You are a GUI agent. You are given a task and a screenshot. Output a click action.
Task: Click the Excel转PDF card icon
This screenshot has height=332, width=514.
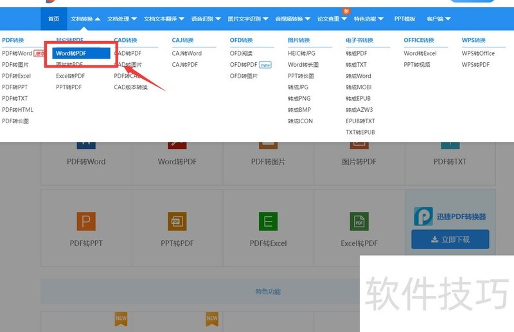click(x=359, y=221)
